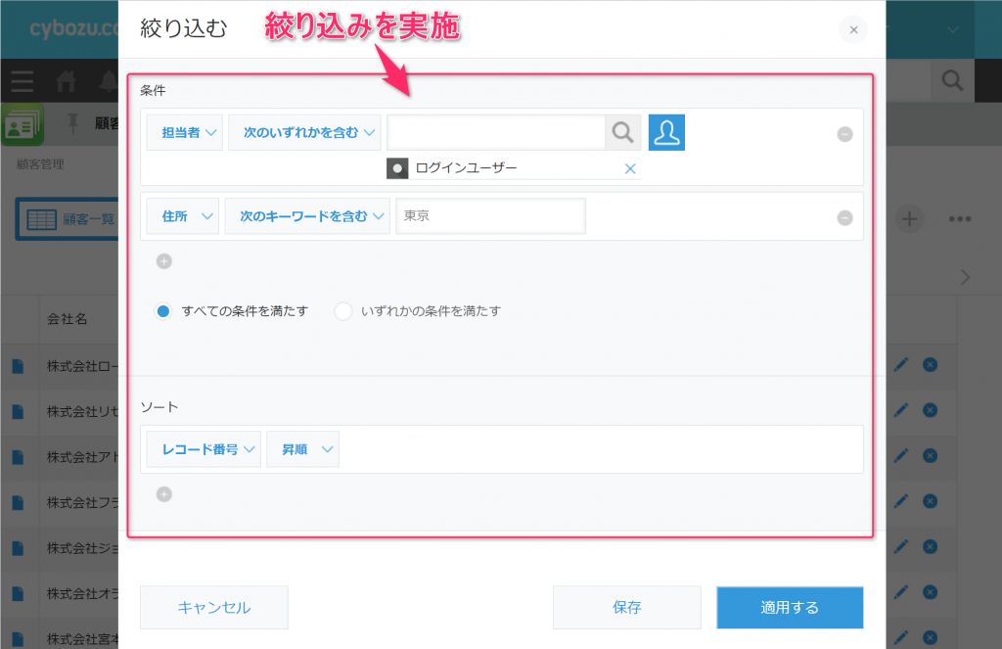This screenshot has width=1002, height=649.
Task: Open the 昇順 sort order dropdown
Action: click(x=303, y=449)
